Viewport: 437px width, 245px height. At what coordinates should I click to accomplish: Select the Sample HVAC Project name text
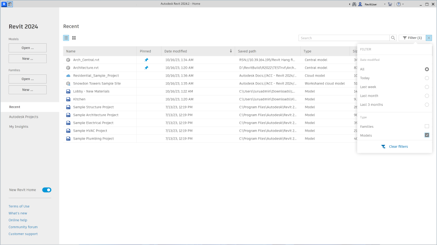[90, 130]
